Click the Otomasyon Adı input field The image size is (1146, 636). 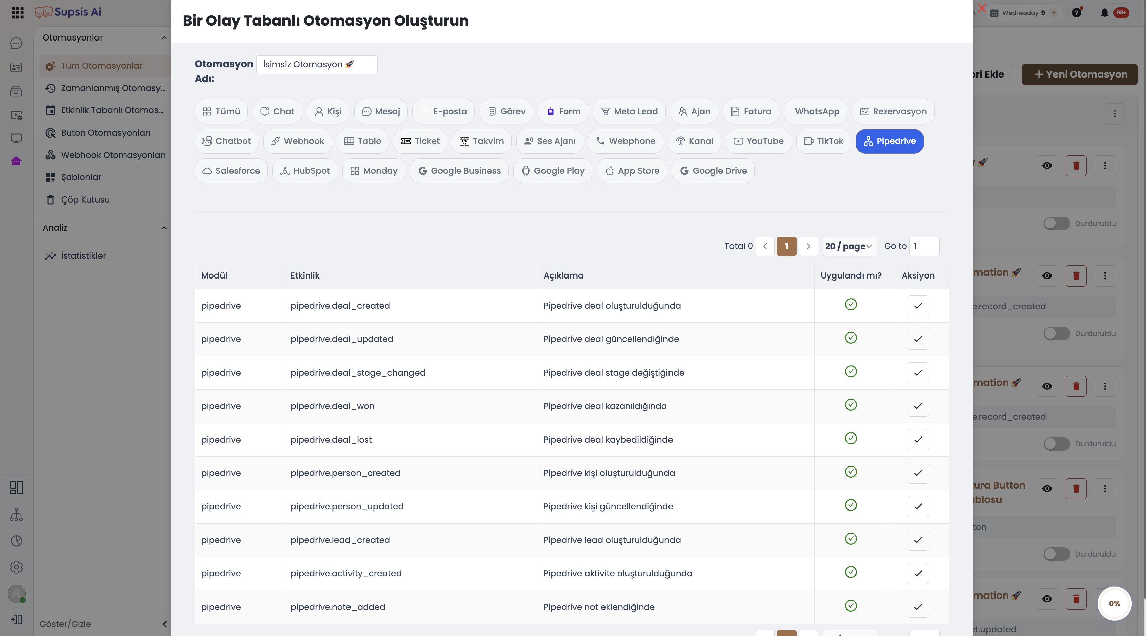pyautogui.click(x=317, y=65)
